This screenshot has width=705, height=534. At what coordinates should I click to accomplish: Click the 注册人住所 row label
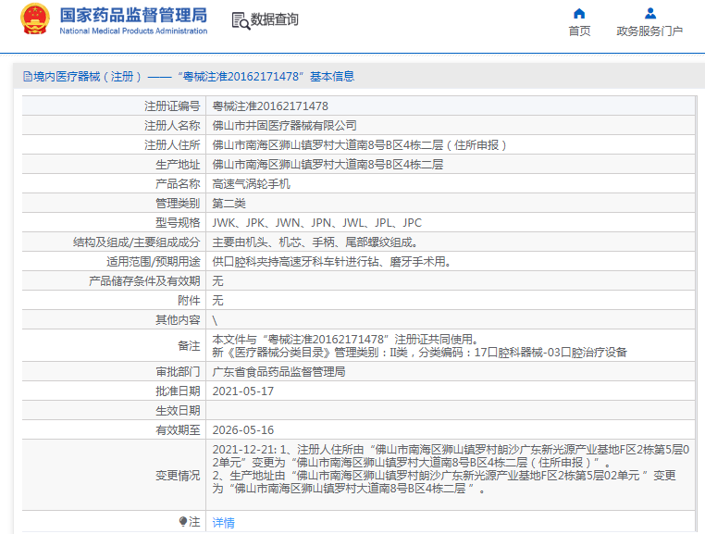172,145
